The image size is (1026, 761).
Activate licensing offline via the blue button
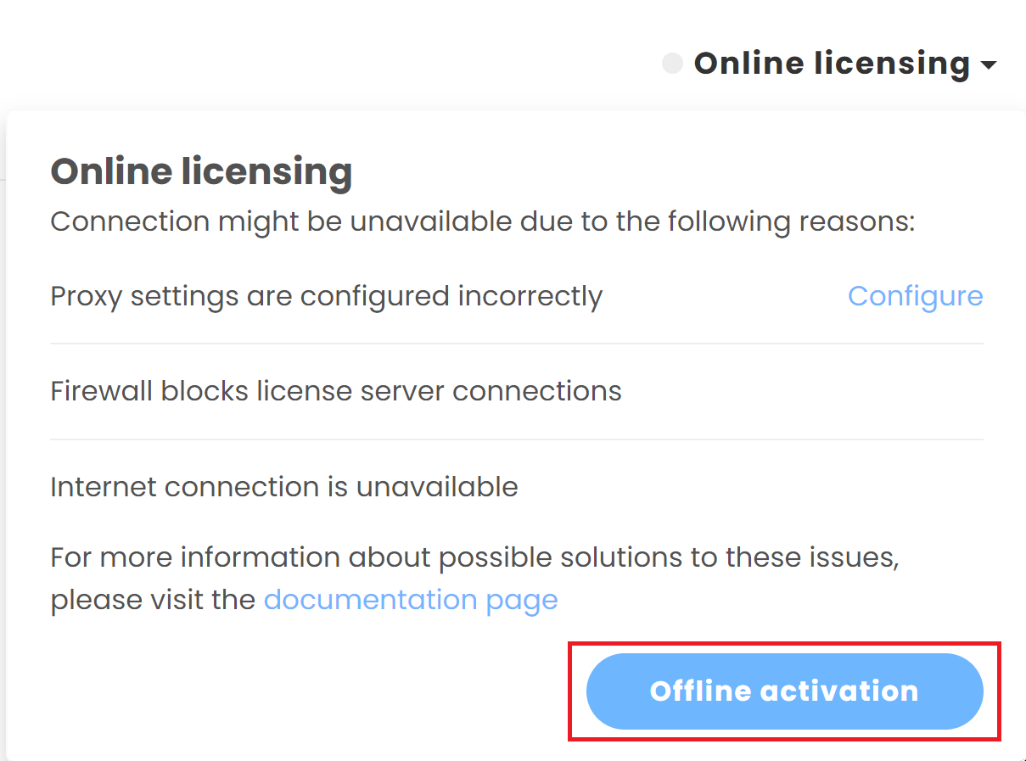(x=784, y=691)
